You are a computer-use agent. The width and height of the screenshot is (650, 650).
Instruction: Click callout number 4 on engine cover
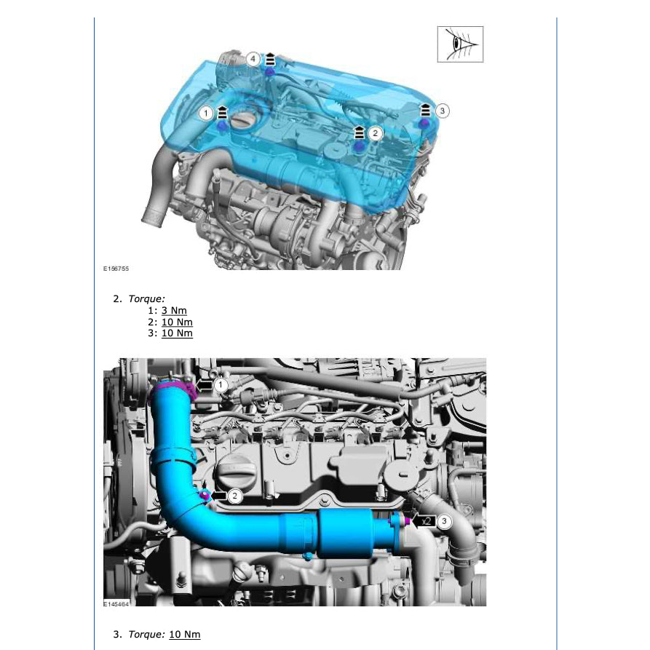(253, 59)
